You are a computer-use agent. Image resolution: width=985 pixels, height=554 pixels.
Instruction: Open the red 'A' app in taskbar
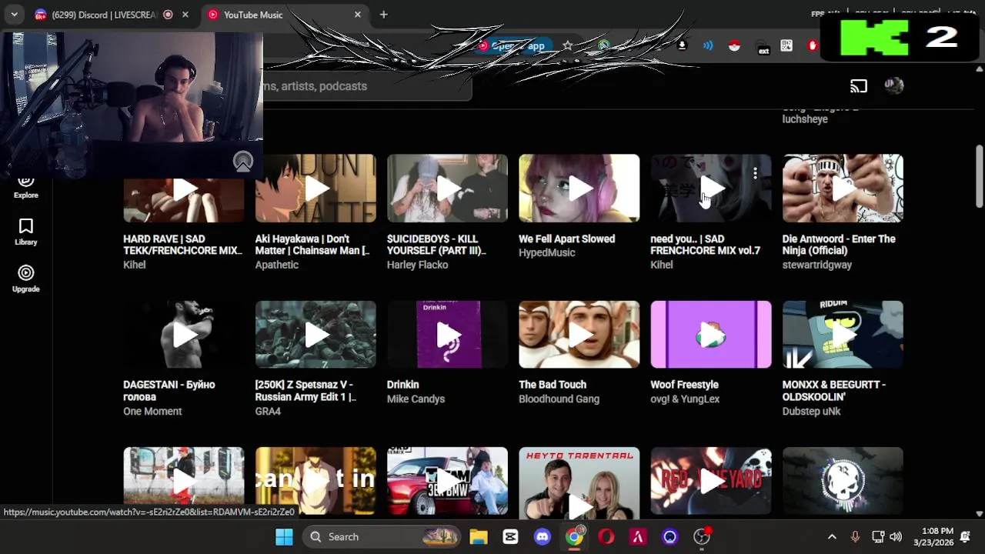(638, 537)
